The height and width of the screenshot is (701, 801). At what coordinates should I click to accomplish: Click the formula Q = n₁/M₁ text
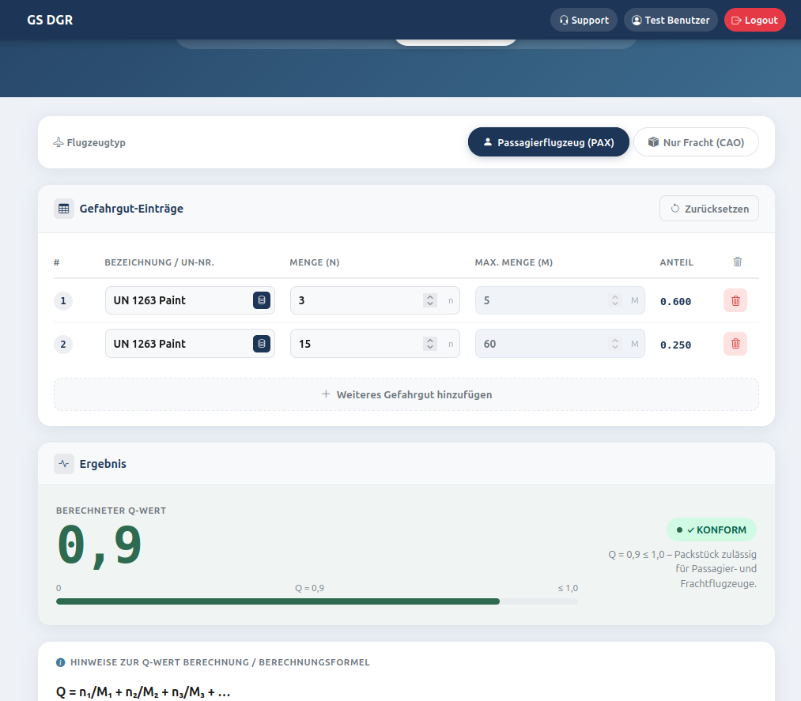(143, 692)
